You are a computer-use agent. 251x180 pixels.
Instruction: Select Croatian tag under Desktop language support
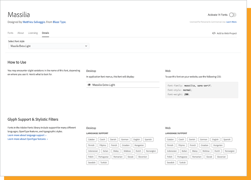click(126, 145)
